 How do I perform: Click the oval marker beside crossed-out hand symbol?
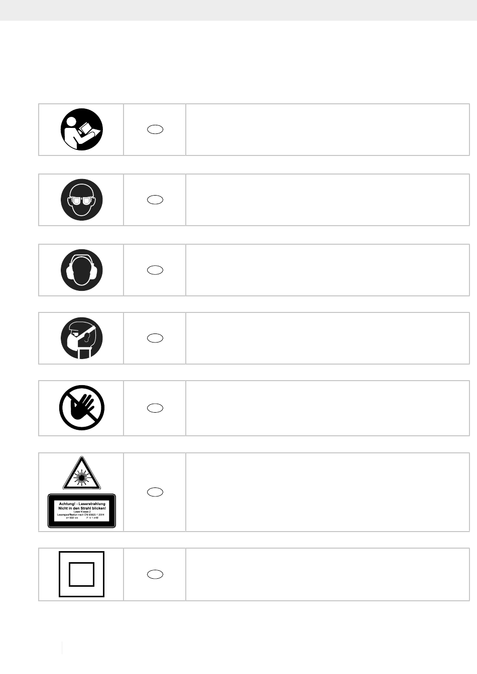[x=155, y=408]
